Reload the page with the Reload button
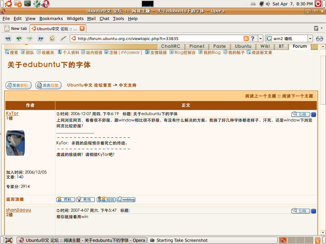The width and height of the screenshot is (326, 244). pos(52,38)
